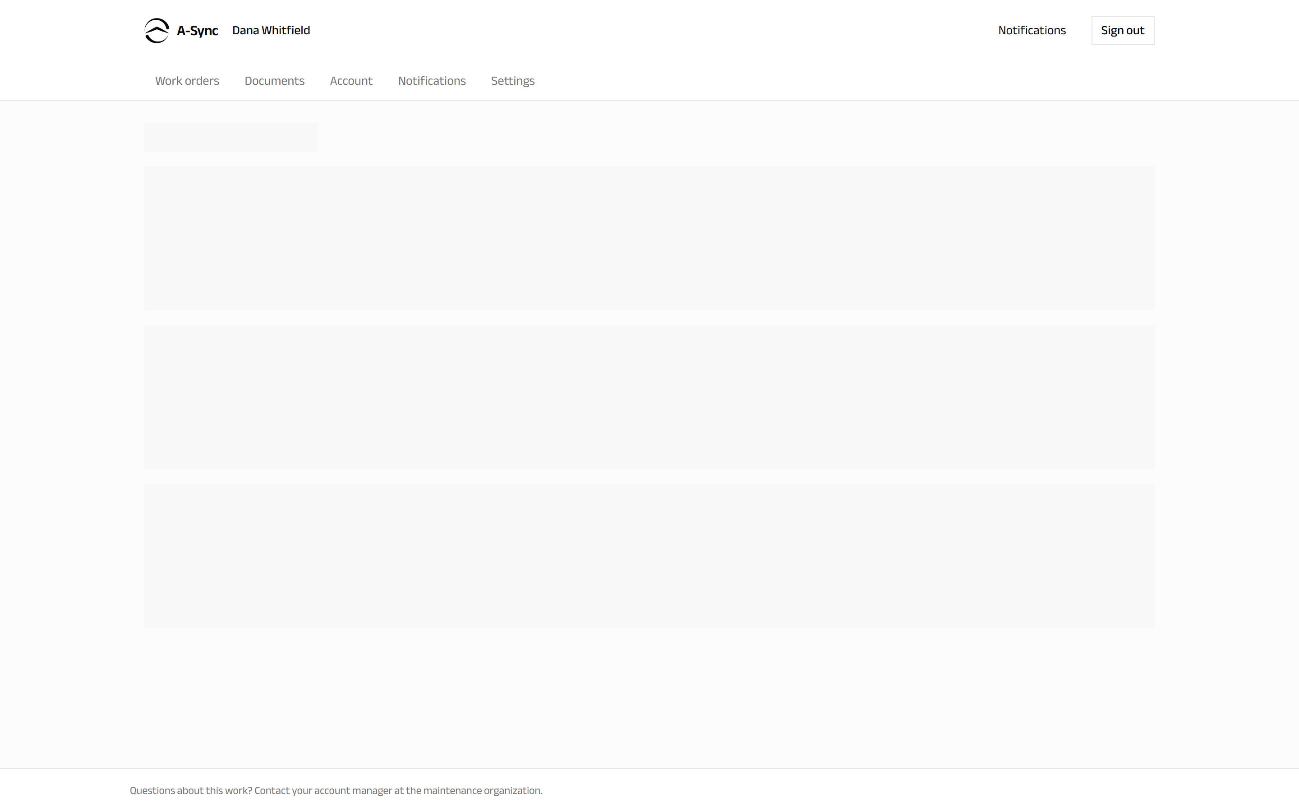The height and width of the screenshot is (812, 1299).
Task: Click the A-Sync brand name text
Action: tap(198, 31)
